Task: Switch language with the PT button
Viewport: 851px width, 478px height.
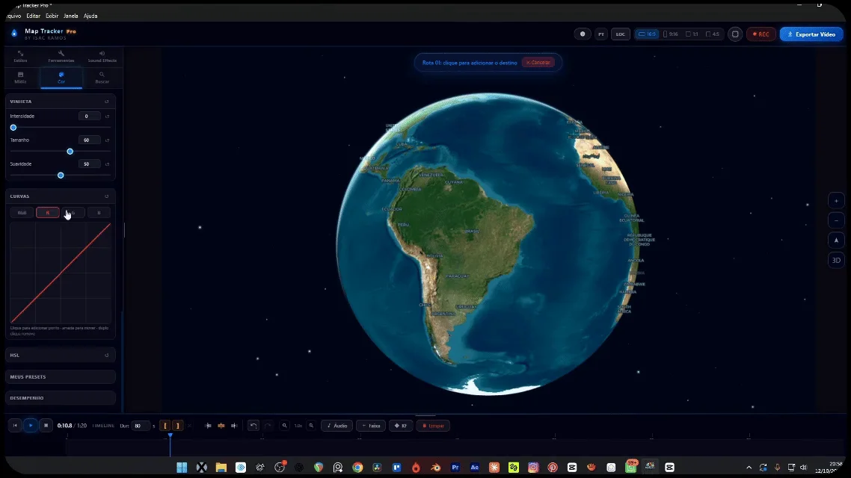Action: pos(600,34)
